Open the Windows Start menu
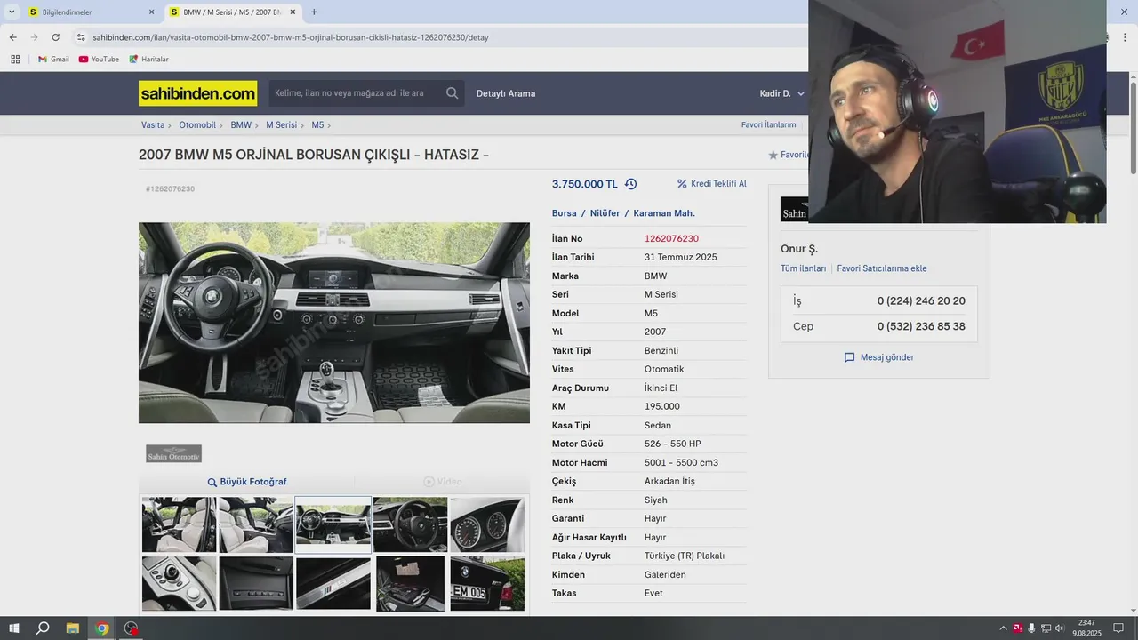Screen dimensions: 1138x640 (x=14, y=628)
